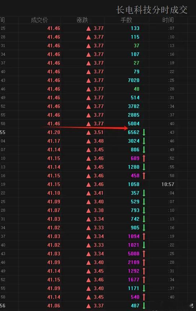
Task: Click green down arrow beside volume 6562
Action: pyautogui.click(x=144, y=132)
